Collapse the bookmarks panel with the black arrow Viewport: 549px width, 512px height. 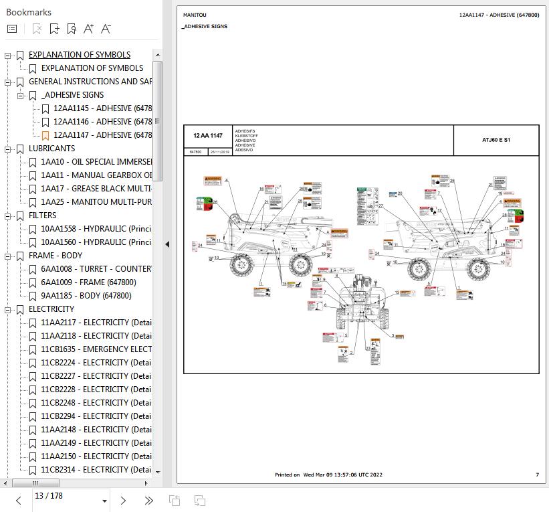coord(167,244)
